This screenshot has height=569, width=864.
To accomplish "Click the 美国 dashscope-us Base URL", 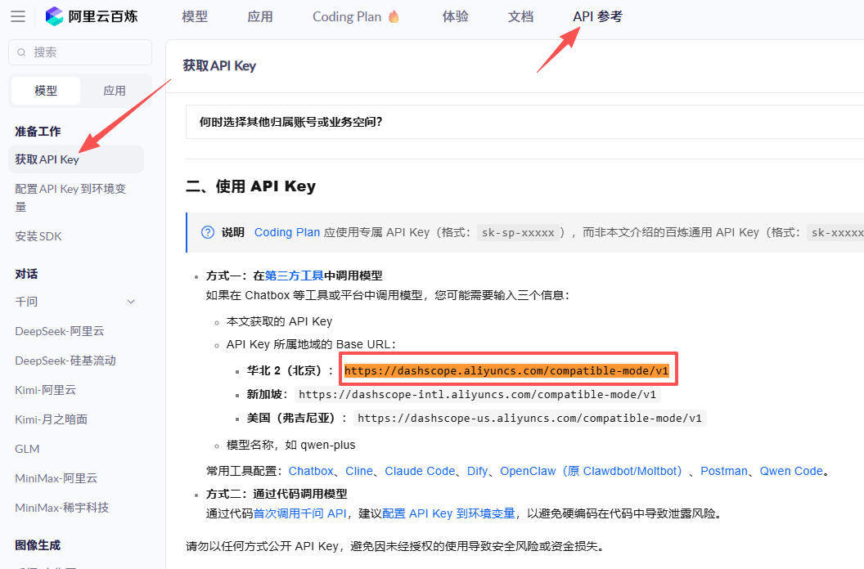I will pos(529,418).
